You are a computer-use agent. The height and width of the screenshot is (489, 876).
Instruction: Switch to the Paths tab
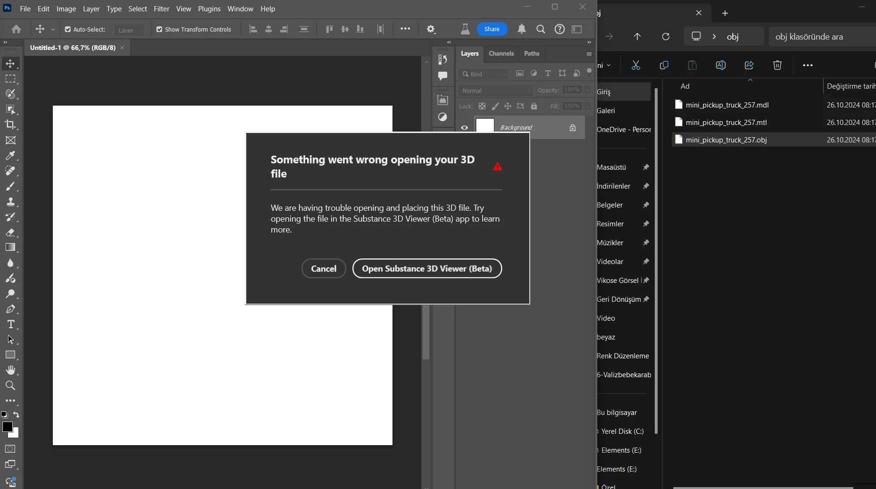(x=532, y=54)
